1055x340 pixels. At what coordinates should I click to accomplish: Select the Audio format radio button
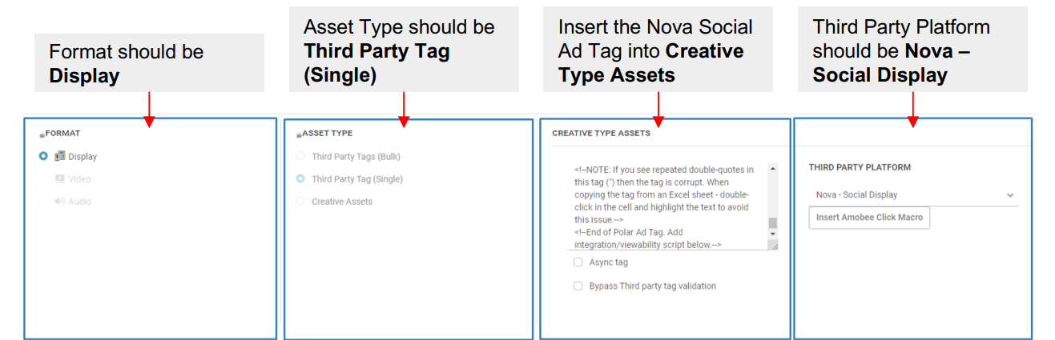[43, 202]
